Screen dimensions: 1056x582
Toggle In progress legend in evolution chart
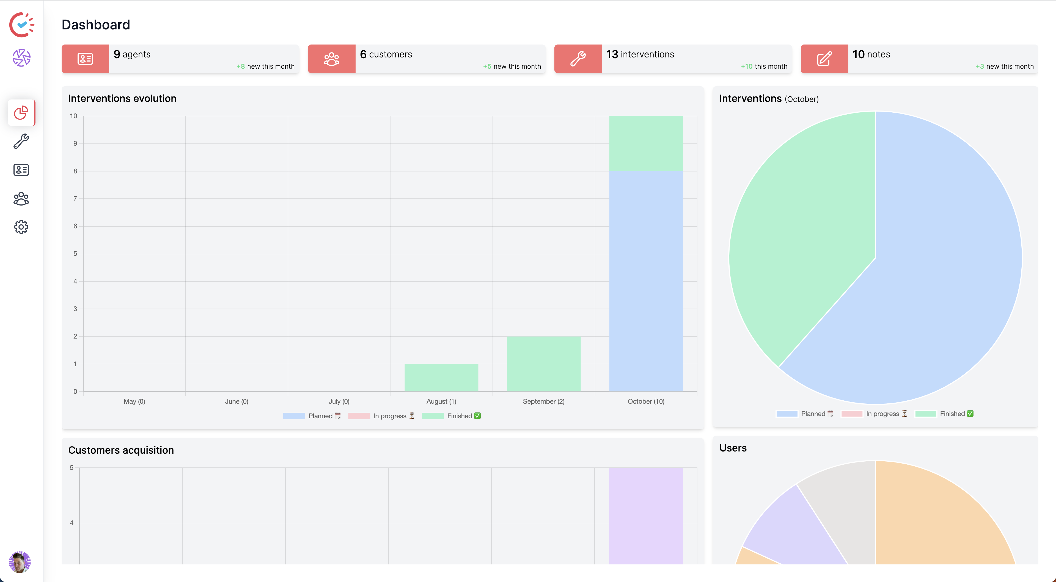[381, 416]
